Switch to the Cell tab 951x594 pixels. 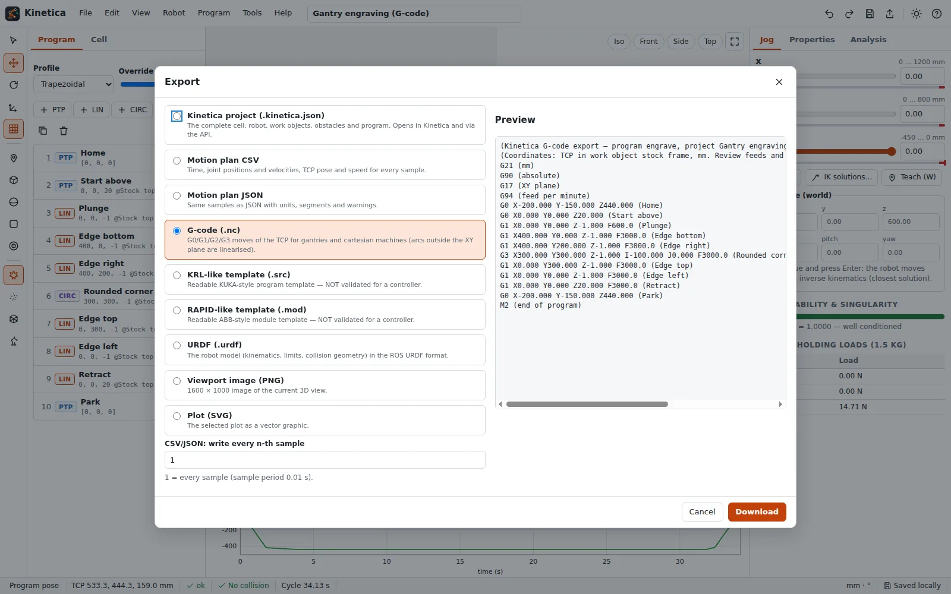click(99, 40)
